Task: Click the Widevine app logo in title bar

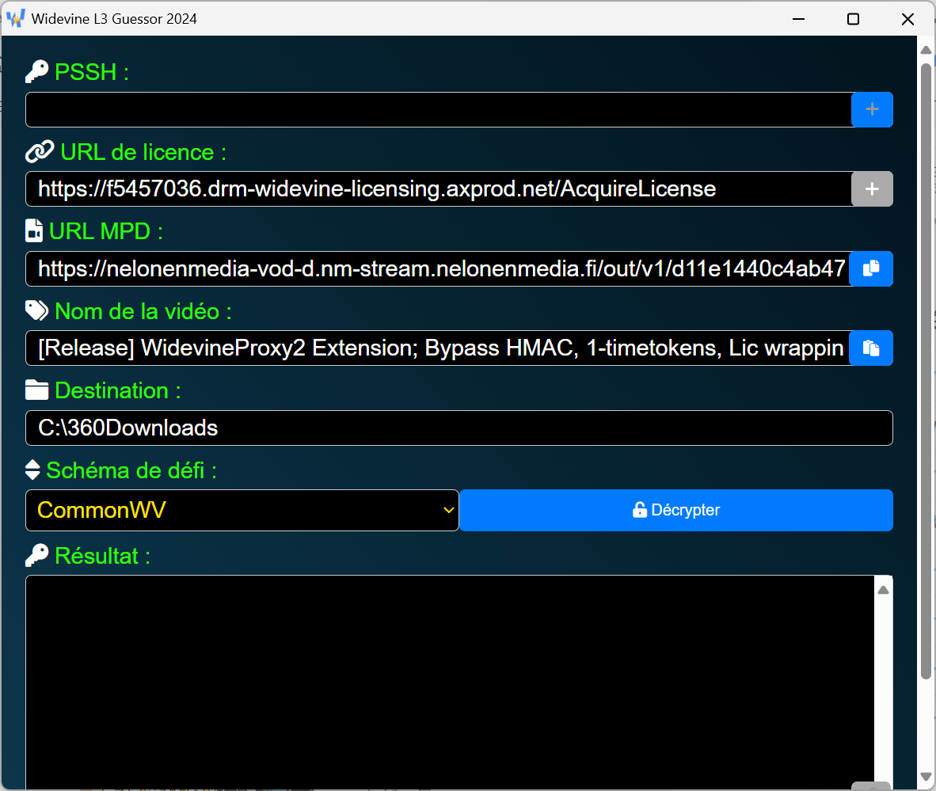Action: point(16,18)
